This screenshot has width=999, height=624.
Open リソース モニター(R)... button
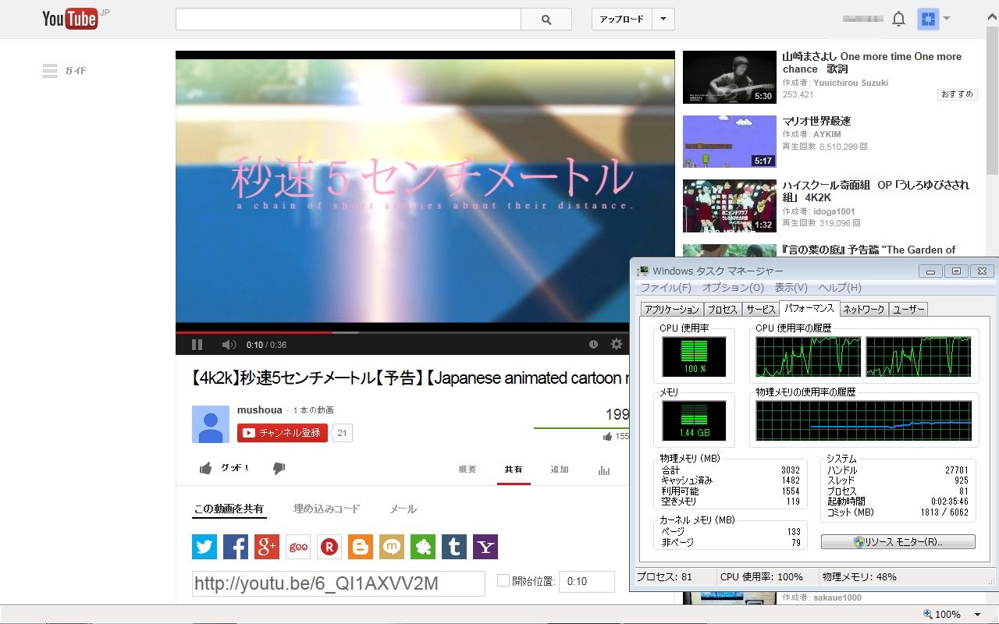898,541
